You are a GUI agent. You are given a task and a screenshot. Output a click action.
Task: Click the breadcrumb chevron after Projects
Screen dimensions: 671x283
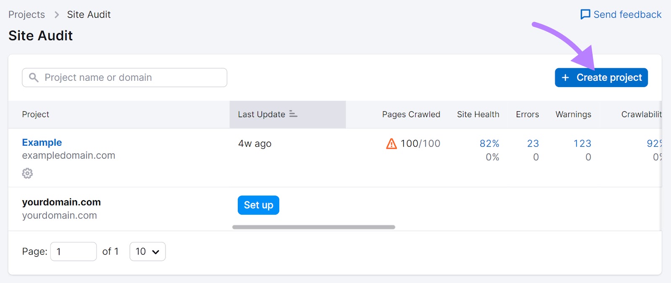pos(57,15)
